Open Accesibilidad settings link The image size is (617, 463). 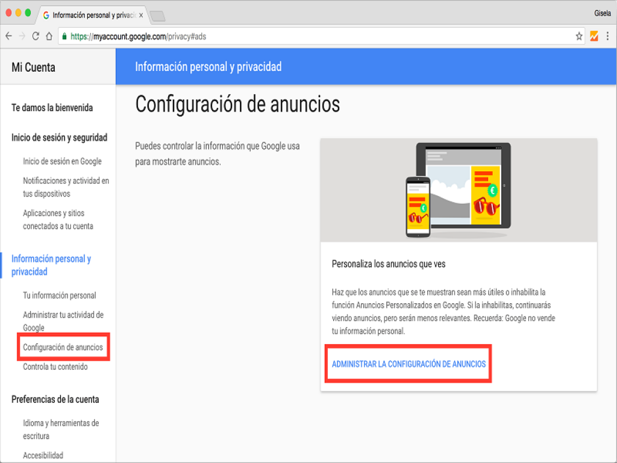[43, 455]
